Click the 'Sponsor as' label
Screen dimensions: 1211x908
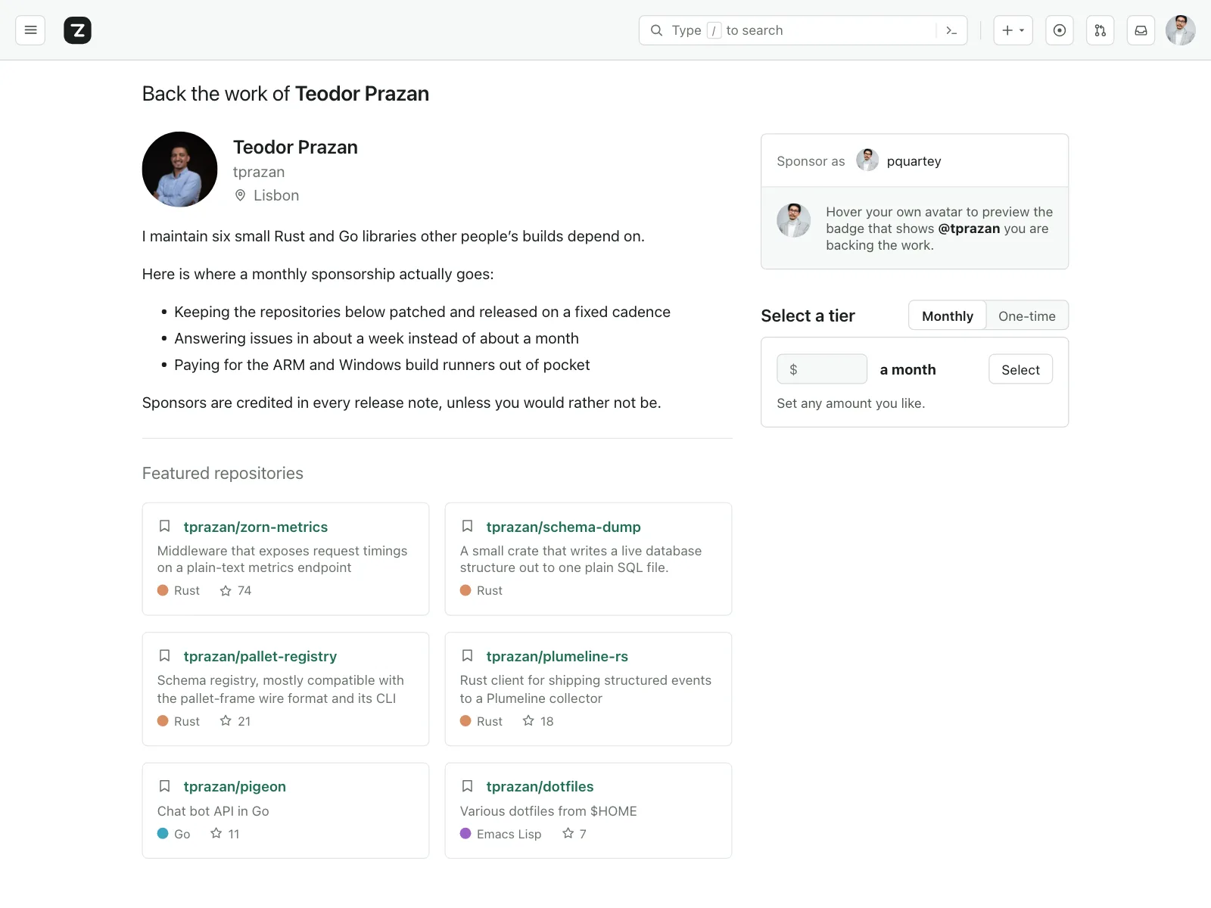pyautogui.click(x=811, y=161)
